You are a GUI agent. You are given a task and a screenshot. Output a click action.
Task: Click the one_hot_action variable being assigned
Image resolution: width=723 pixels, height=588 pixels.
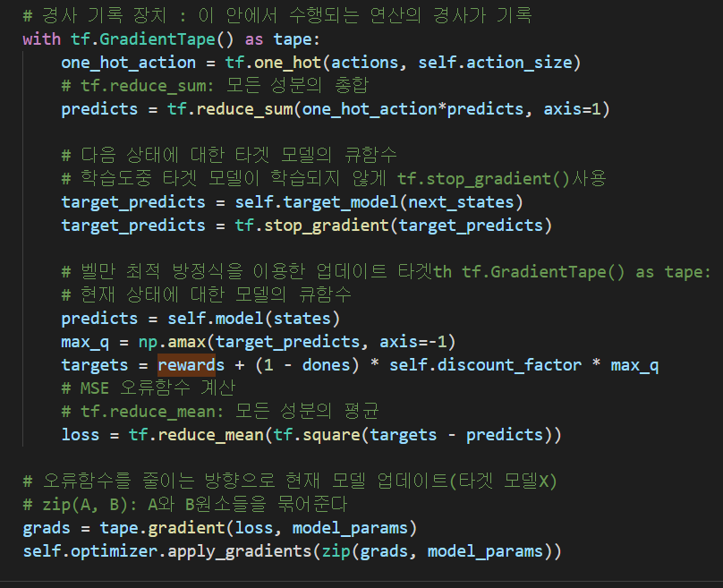coord(128,63)
